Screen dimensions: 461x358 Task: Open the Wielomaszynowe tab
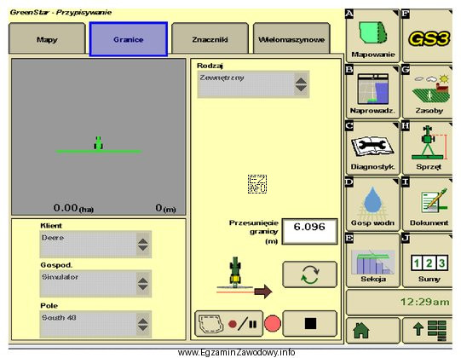[291, 39]
